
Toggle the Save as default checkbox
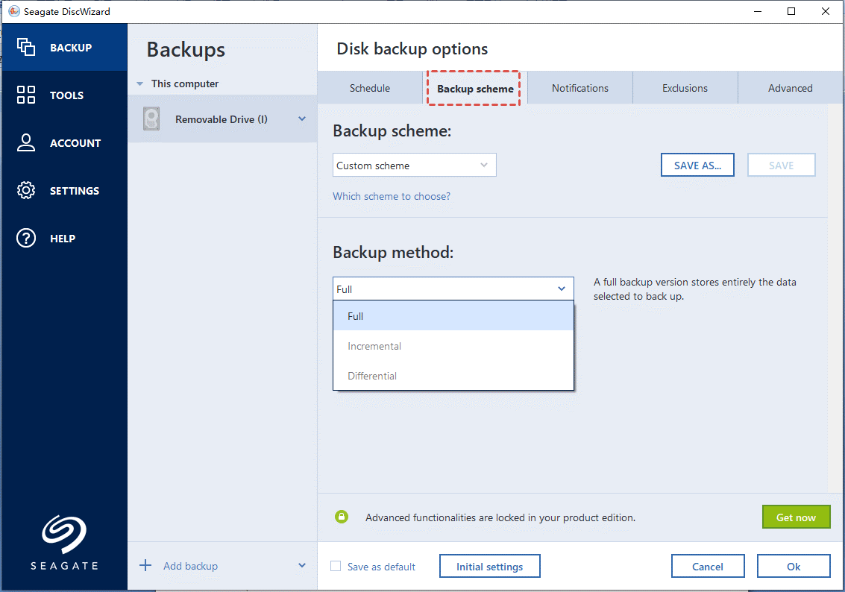point(336,567)
